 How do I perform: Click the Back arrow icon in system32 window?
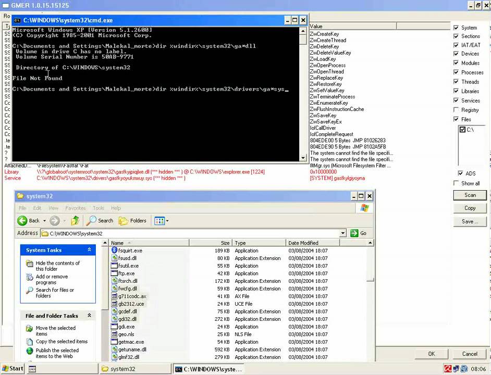22,221
